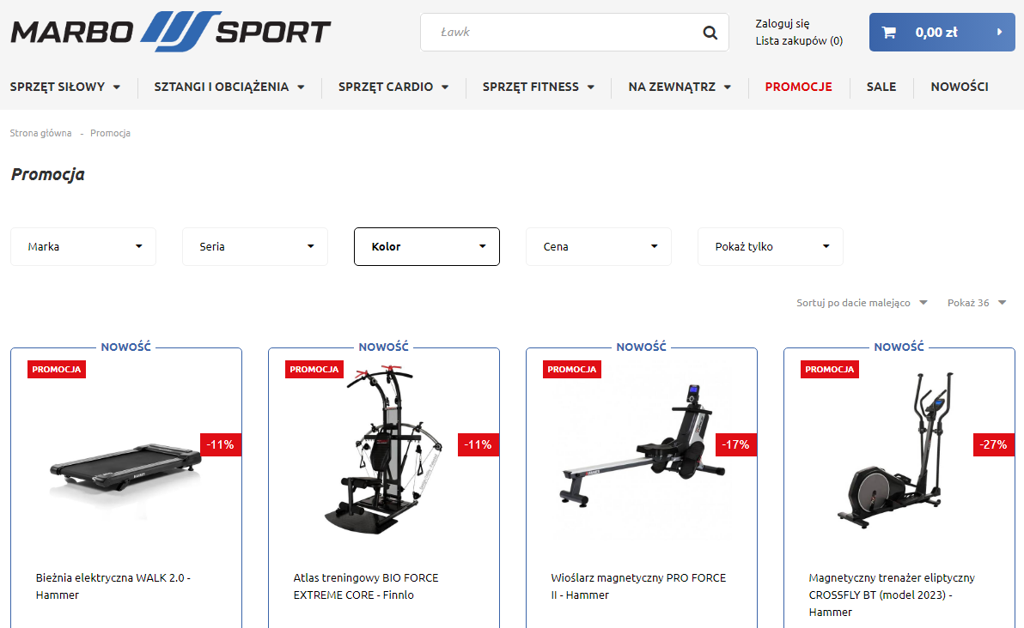Image resolution: width=1024 pixels, height=628 pixels.
Task: Click PROMOCJA badge on Atlas treningowy card
Action: click(x=314, y=369)
